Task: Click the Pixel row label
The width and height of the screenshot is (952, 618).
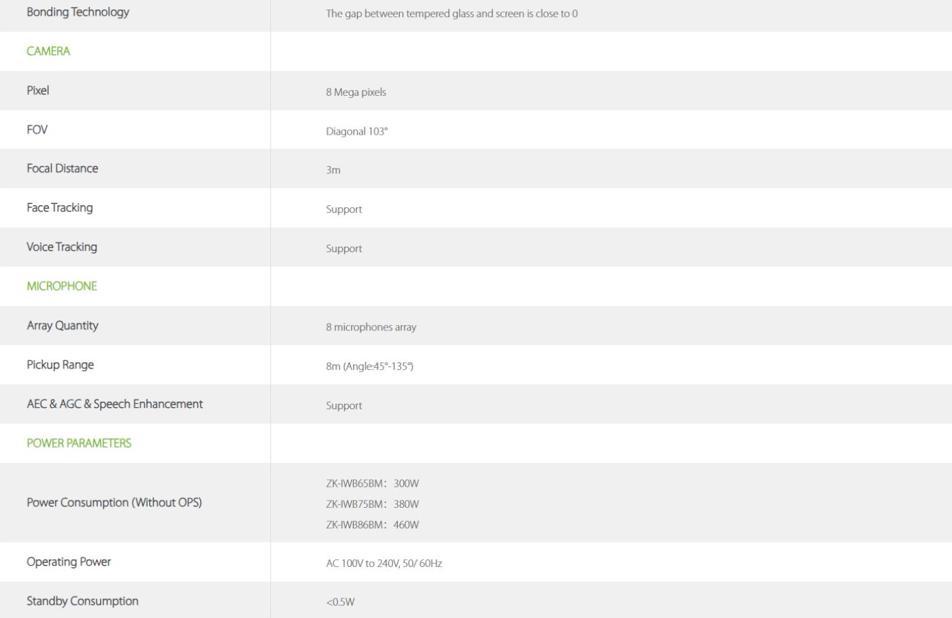Action: (38, 90)
